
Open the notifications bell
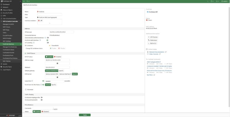pos(217,1)
